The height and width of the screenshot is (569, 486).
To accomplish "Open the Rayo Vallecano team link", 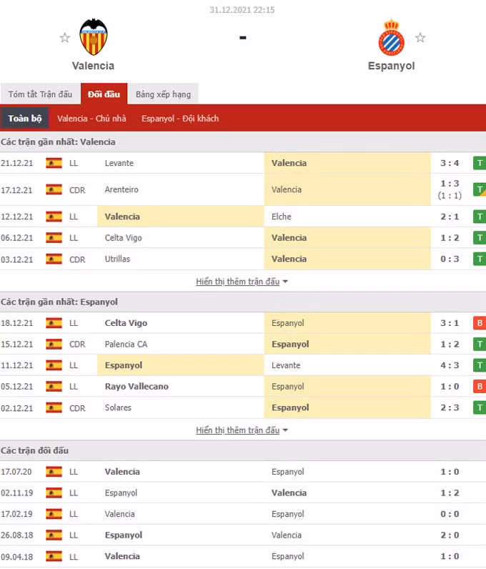I will [x=137, y=387].
